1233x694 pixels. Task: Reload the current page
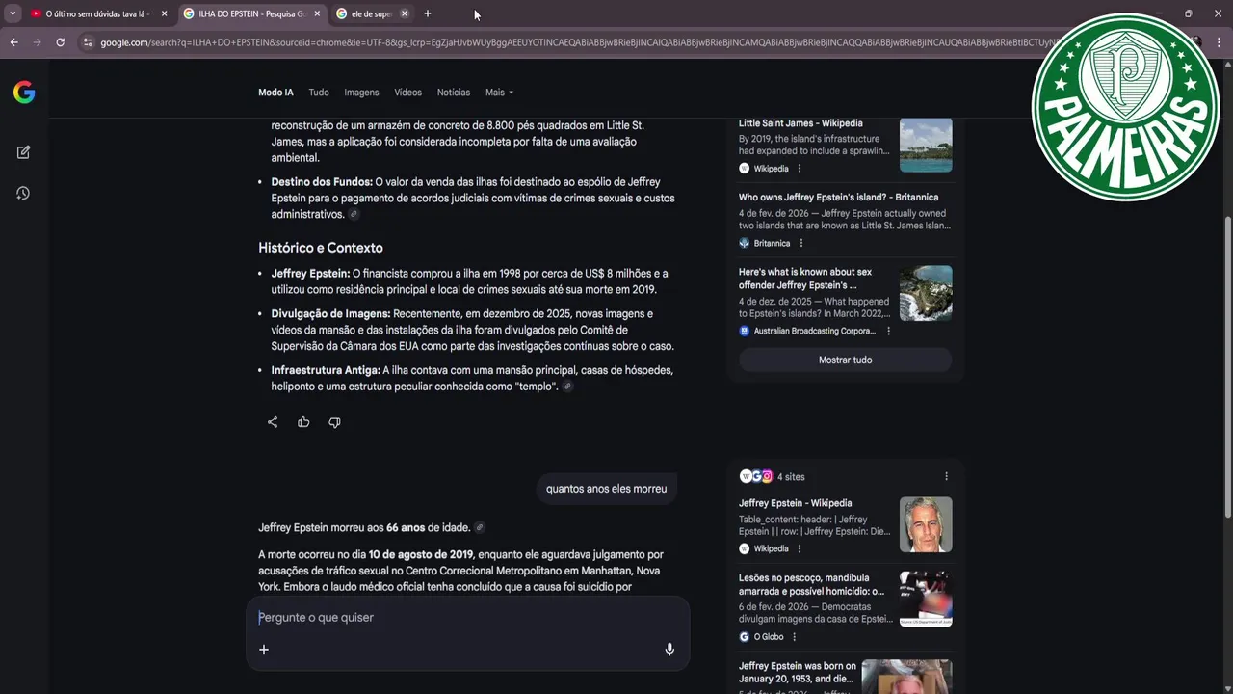tap(60, 42)
